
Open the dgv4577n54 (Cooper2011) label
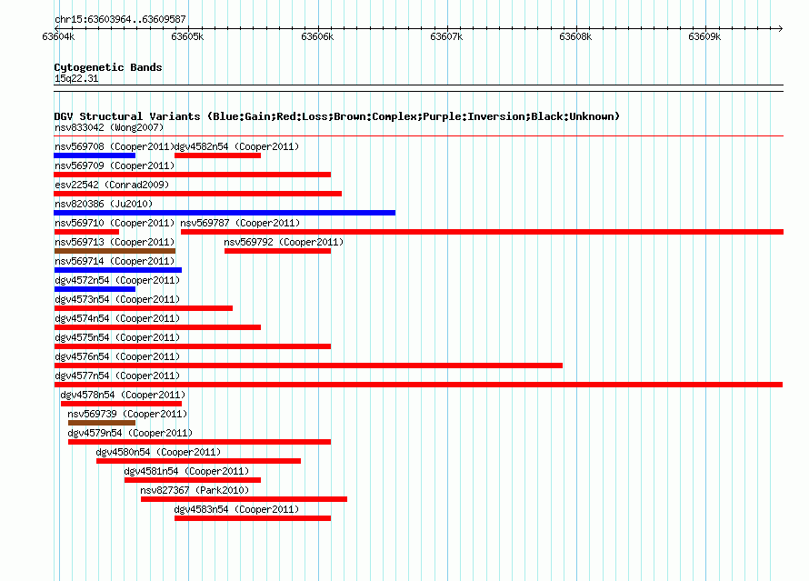[x=117, y=376]
